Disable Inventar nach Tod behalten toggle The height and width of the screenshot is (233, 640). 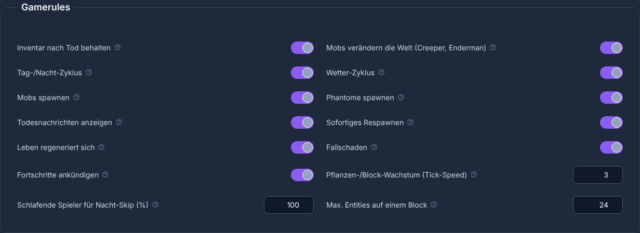302,48
